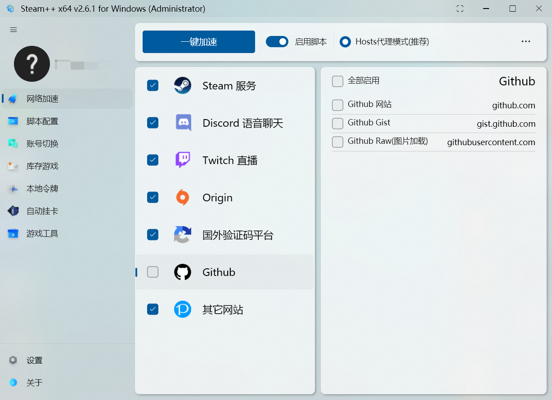
Task: Enable the Github acceleration checkbox
Action: click(153, 272)
